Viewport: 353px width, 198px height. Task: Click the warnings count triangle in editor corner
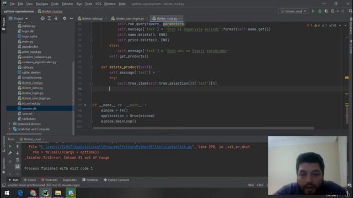317,25
